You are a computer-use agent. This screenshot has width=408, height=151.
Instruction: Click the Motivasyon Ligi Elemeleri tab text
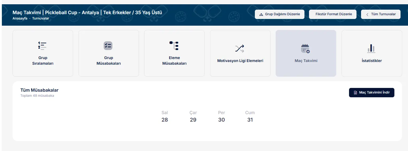coord(240,61)
